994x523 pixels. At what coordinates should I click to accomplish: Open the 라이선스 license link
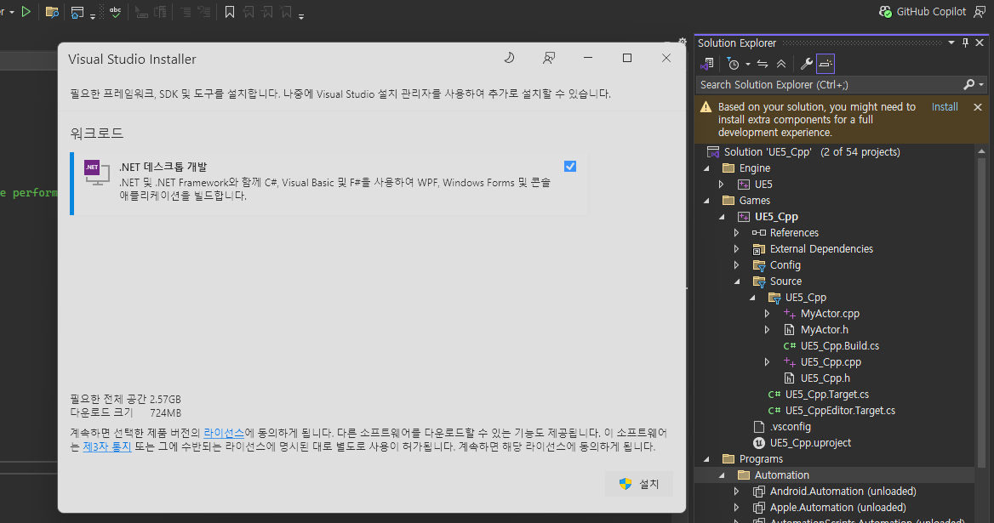click(224, 433)
